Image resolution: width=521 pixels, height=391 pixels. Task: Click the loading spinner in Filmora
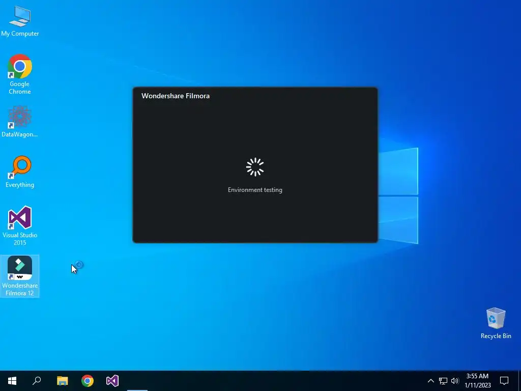(255, 167)
